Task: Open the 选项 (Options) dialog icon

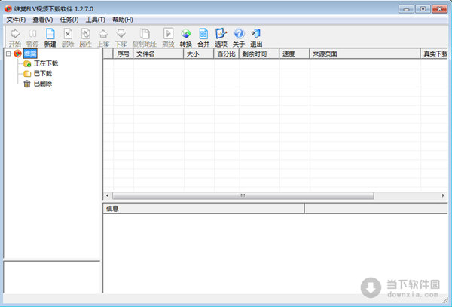Action: (x=221, y=37)
